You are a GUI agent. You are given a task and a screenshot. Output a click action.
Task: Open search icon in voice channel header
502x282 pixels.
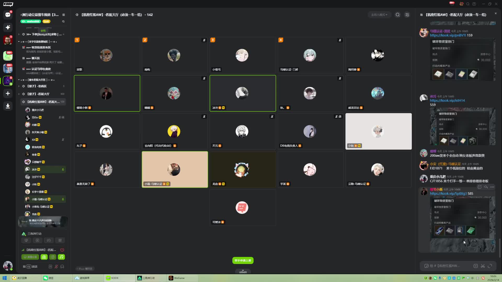(398, 15)
